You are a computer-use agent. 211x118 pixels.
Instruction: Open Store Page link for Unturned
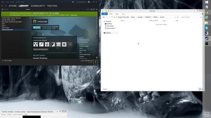[83, 50]
